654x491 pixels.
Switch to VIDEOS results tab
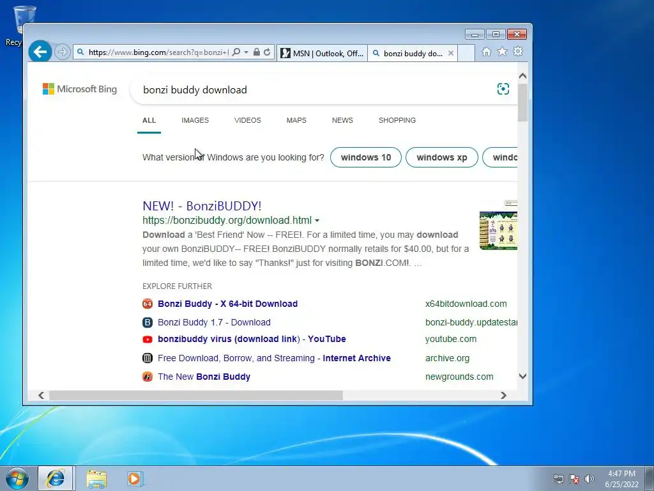coord(248,120)
